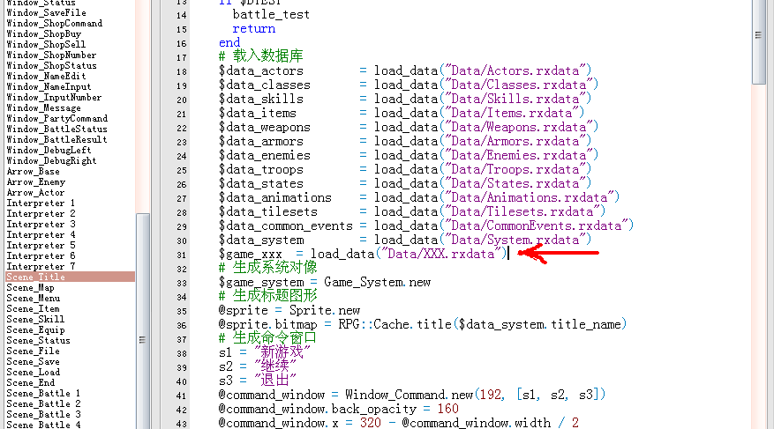Image resolution: width=774 pixels, height=429 pixels.
Task: Select Scene_Battle 1 script
Action: click(x=43, y=394)
